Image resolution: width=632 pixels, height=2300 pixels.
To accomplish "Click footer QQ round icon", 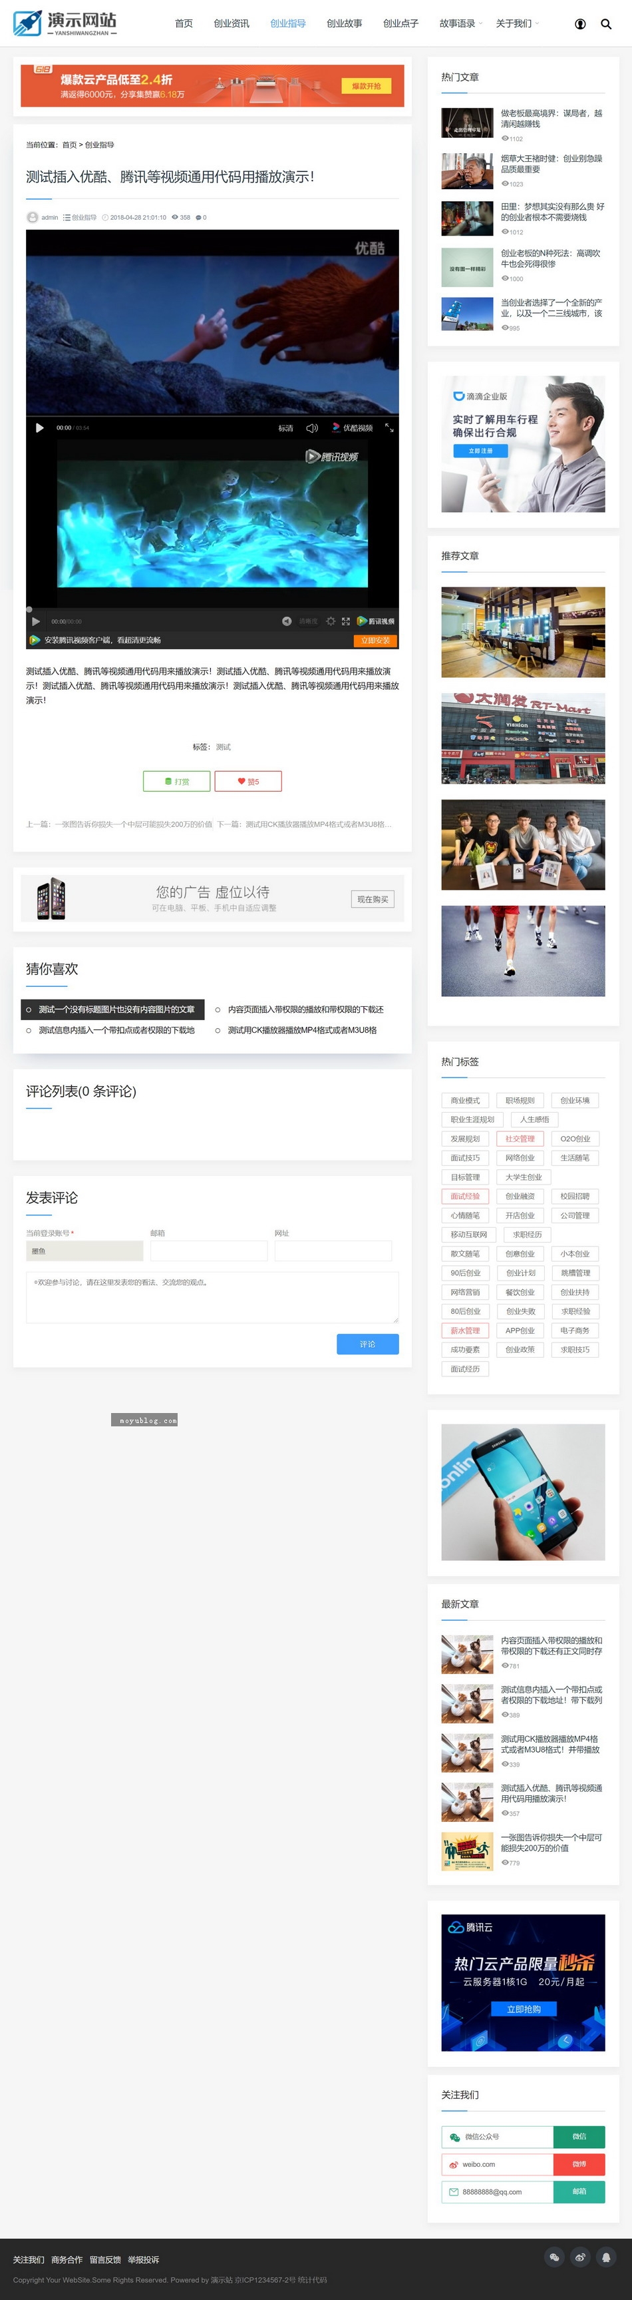I will [x=607, y=2257].
